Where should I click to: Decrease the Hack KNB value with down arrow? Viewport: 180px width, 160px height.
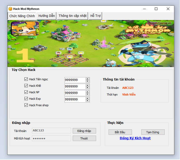[x=88, y=88]
